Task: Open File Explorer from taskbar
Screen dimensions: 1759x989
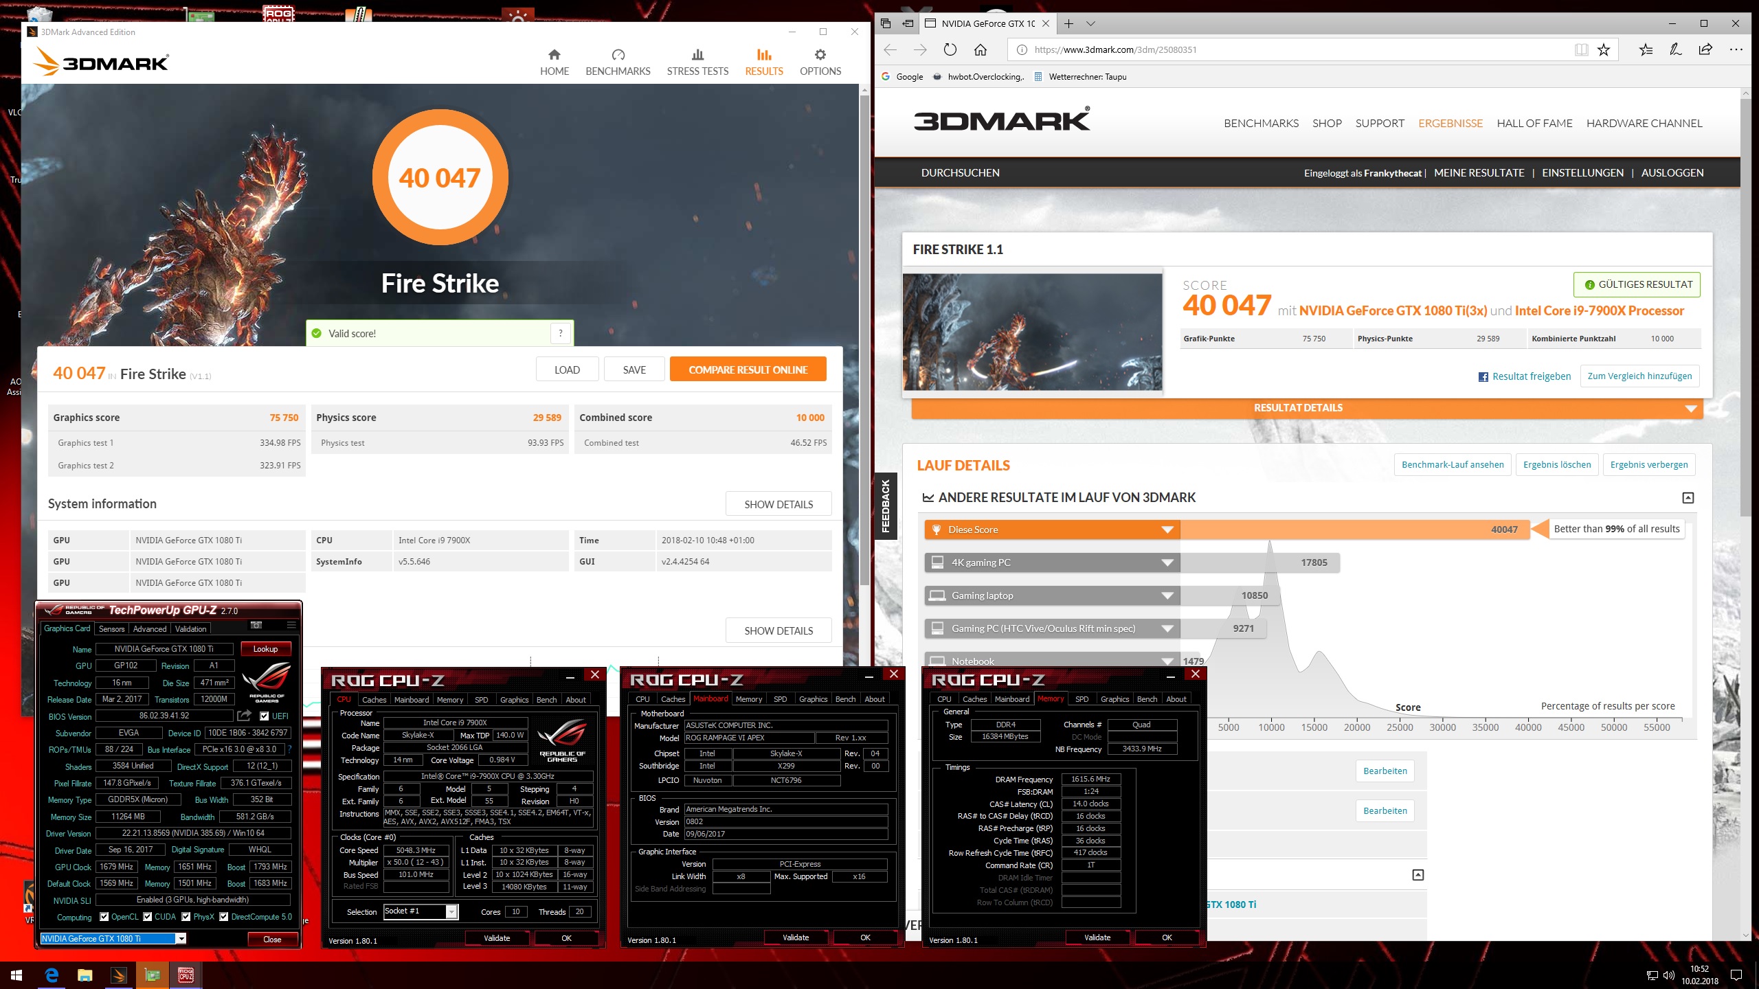Action: [85, 975]
